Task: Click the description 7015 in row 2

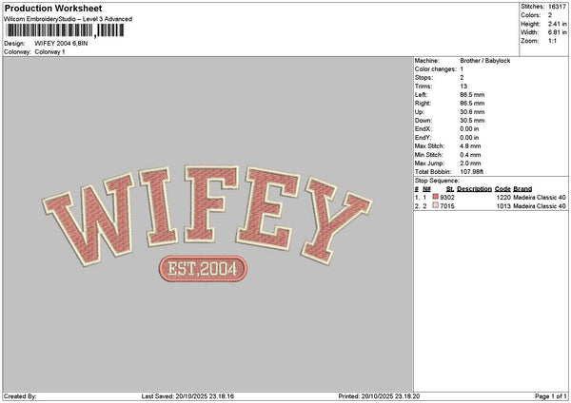Action: click(x=447, y=206)
